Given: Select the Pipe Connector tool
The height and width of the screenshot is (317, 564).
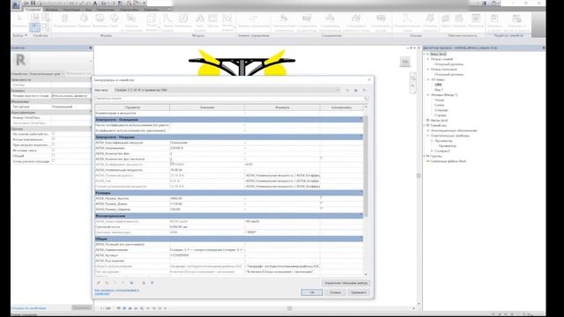Looking at the screenshot, I should 330,22.
